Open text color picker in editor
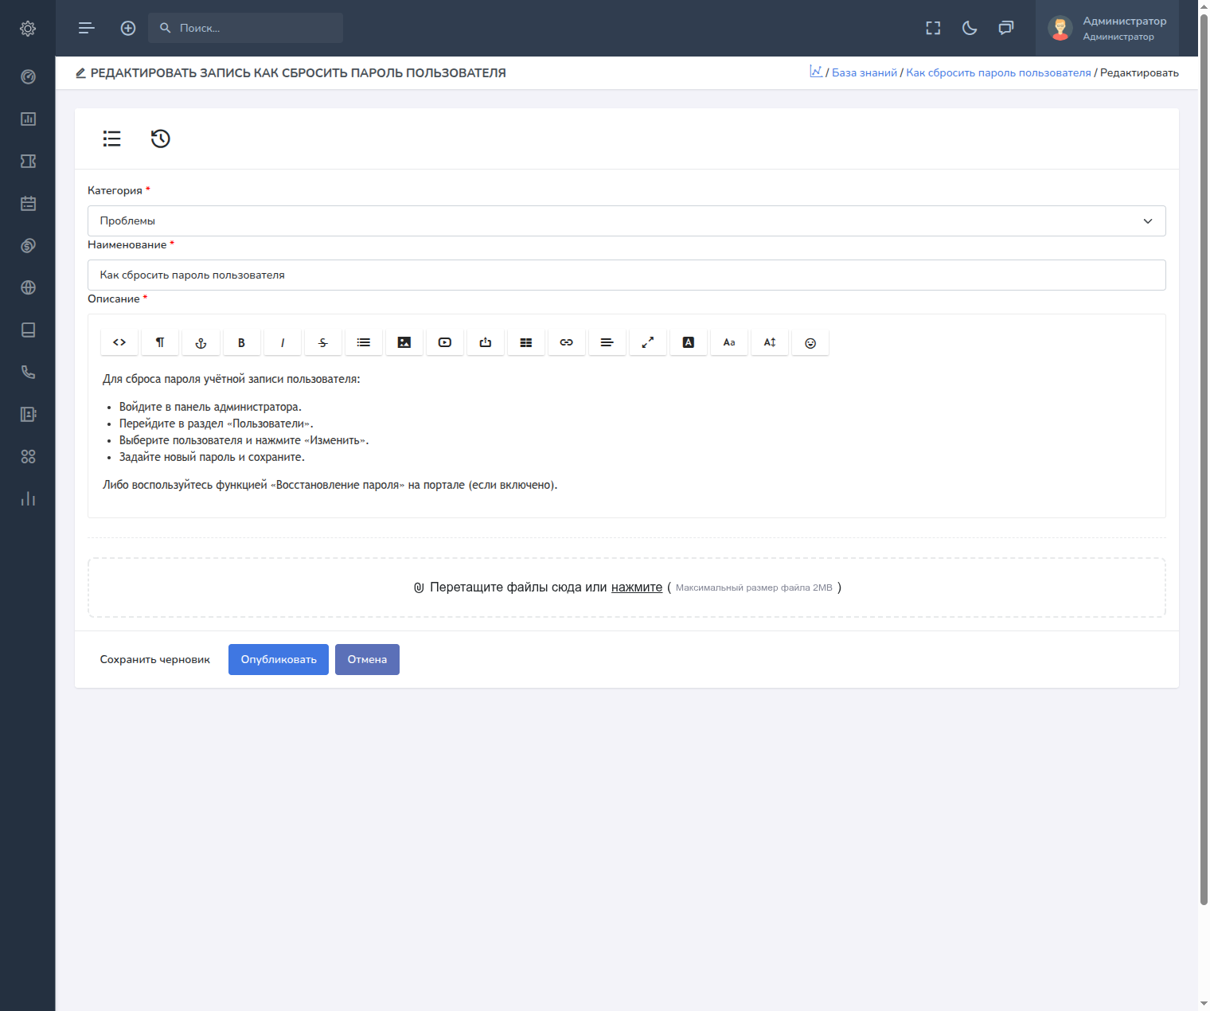This screenshot has width=1210, height=1011. (689, 342)
